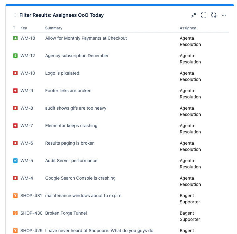Viewport: 237px width, 234px height.
Task: Open the gadget more options menu
Action: [x=224, y=15]
